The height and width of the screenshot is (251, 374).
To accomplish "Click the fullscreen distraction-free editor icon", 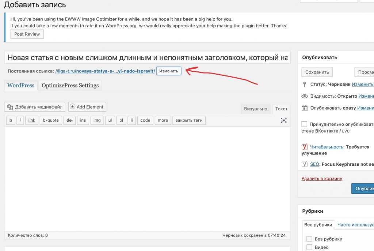I will pos(283,120).
